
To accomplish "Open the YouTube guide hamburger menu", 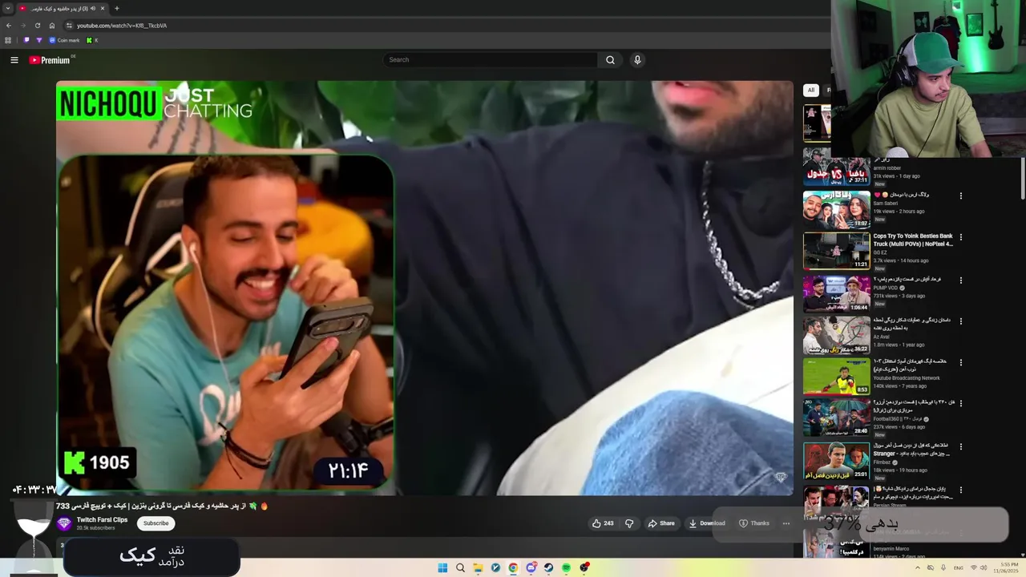I will pos(14,60).
